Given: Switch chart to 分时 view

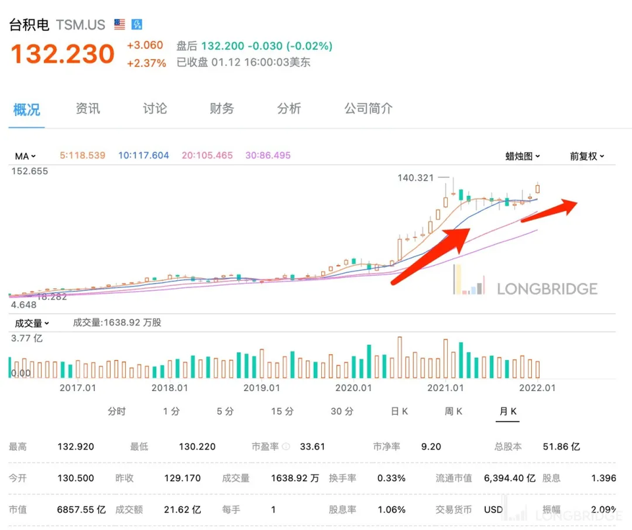Looking at the screenshot, I should (x=117, y=411).
